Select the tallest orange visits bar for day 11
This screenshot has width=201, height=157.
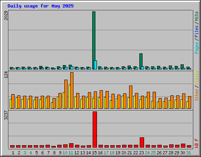click(72, 90)
